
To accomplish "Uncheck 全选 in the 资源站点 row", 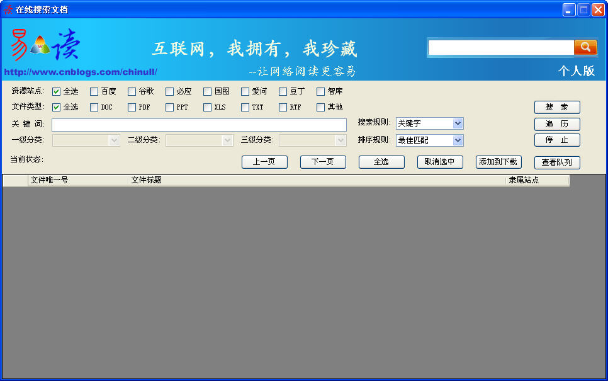I will click(x=57, y=91).
